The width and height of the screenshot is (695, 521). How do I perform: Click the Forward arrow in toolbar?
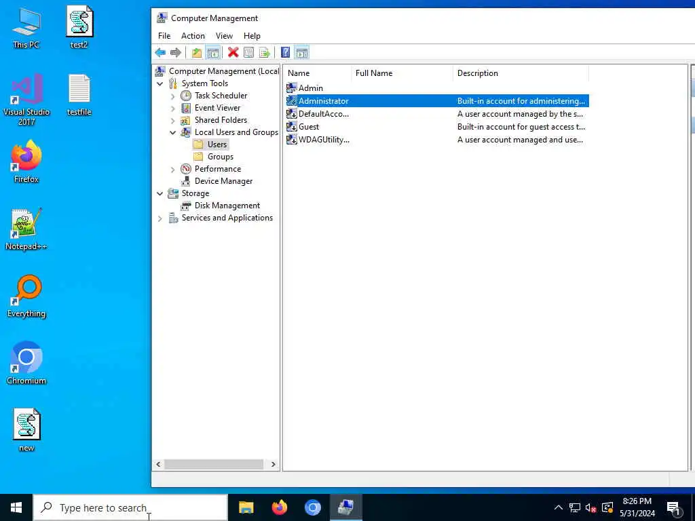(176, 53)
